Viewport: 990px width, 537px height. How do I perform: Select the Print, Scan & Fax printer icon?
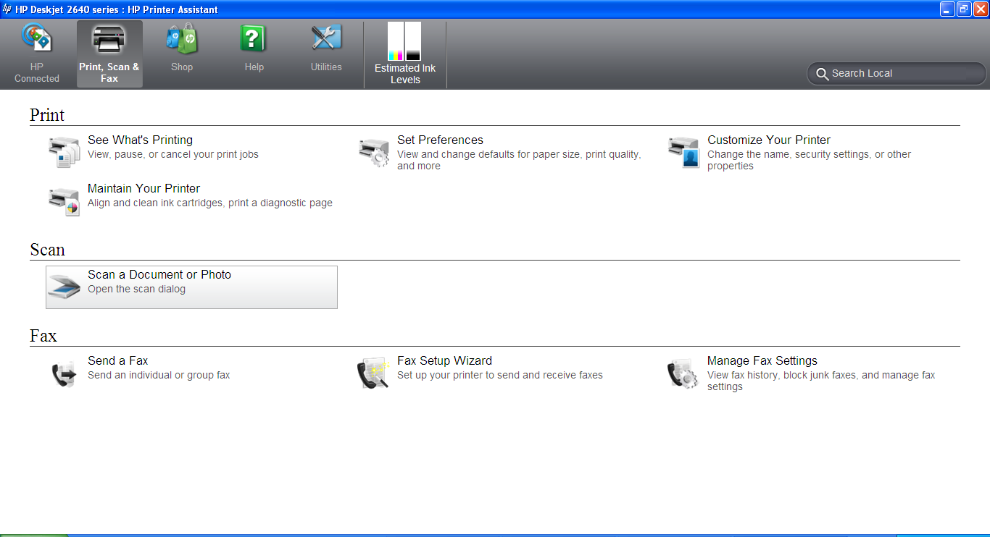click(109, 39)
